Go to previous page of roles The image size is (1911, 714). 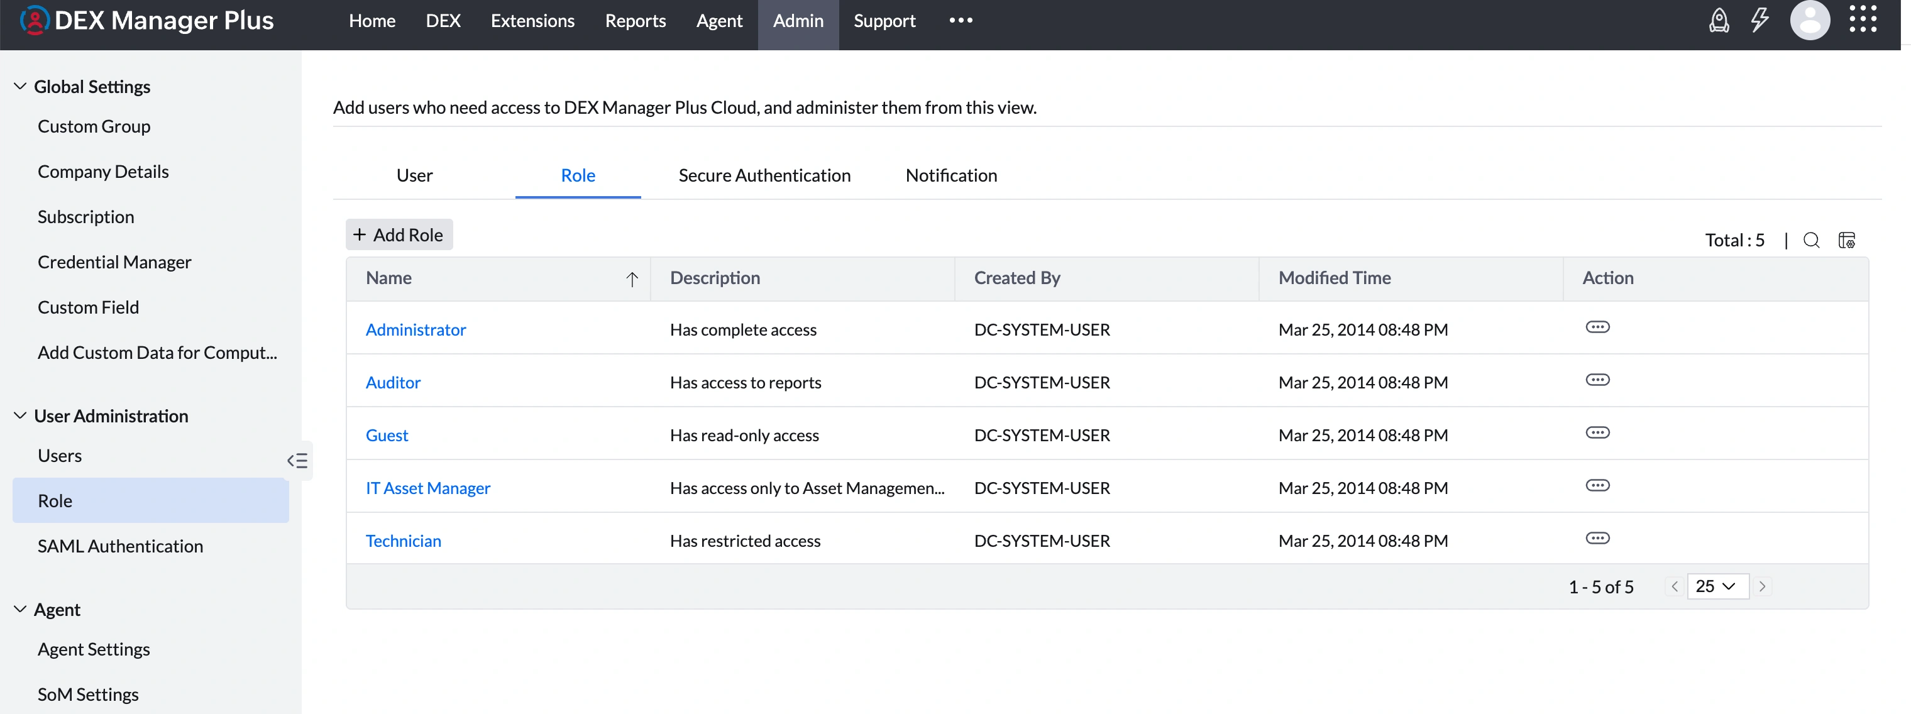pos(1675,586)
